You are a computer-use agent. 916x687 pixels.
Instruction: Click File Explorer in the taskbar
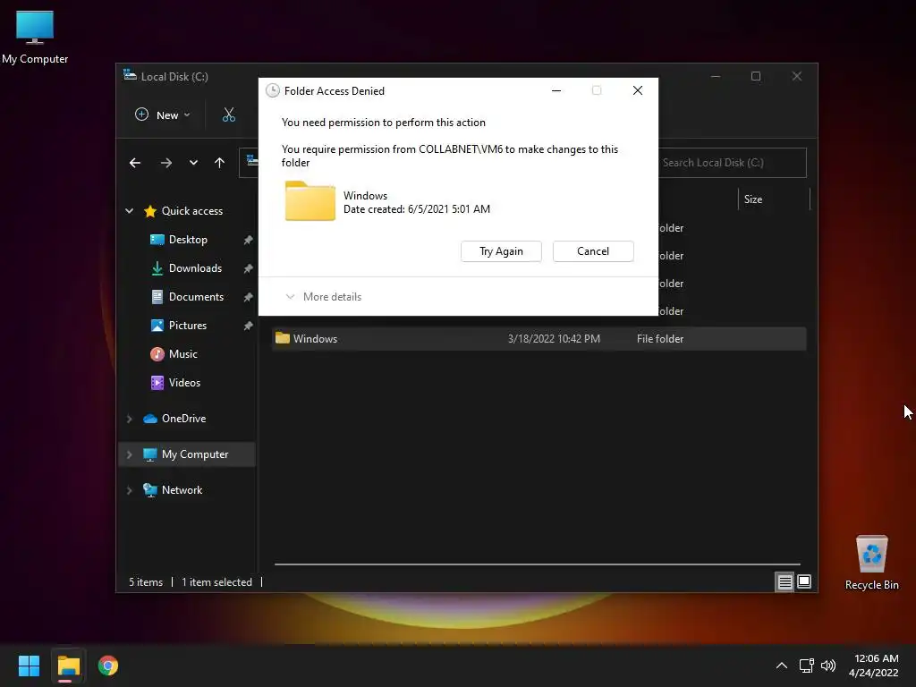pos(68,666)
